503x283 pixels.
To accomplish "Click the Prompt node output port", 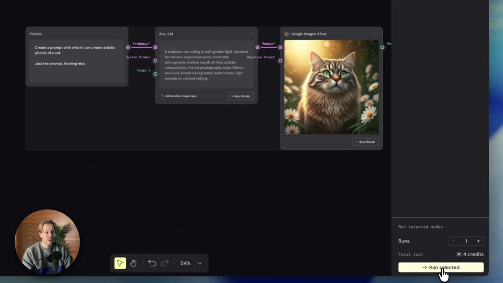I will [x=128, y=47].
